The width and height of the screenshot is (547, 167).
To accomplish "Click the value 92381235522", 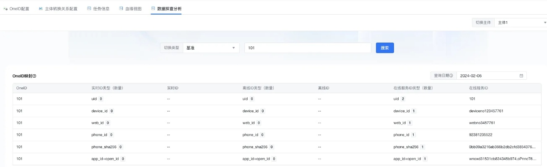I will (481, 135).
